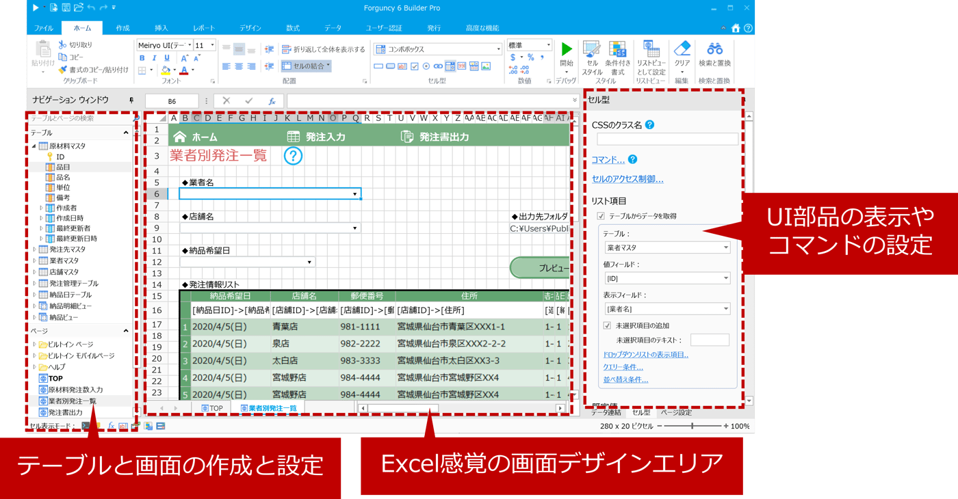This screenshot has height=499, width=958.
Task: Click the fx insert function icon in formula bar
Action: (x=272, y=101)
